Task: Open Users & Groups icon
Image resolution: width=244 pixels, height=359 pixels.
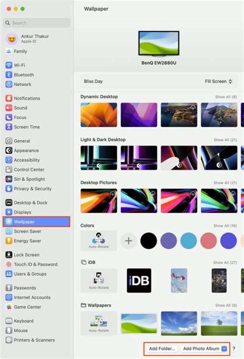Action: (x=9, y=274)
